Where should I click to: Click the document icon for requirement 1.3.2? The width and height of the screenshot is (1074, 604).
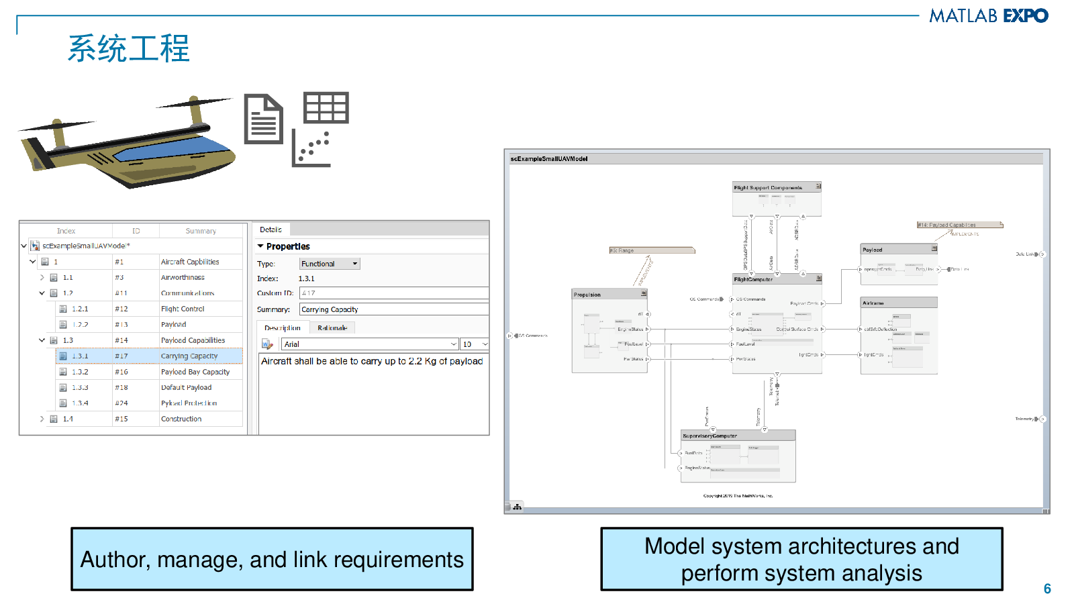click(63, 372)
